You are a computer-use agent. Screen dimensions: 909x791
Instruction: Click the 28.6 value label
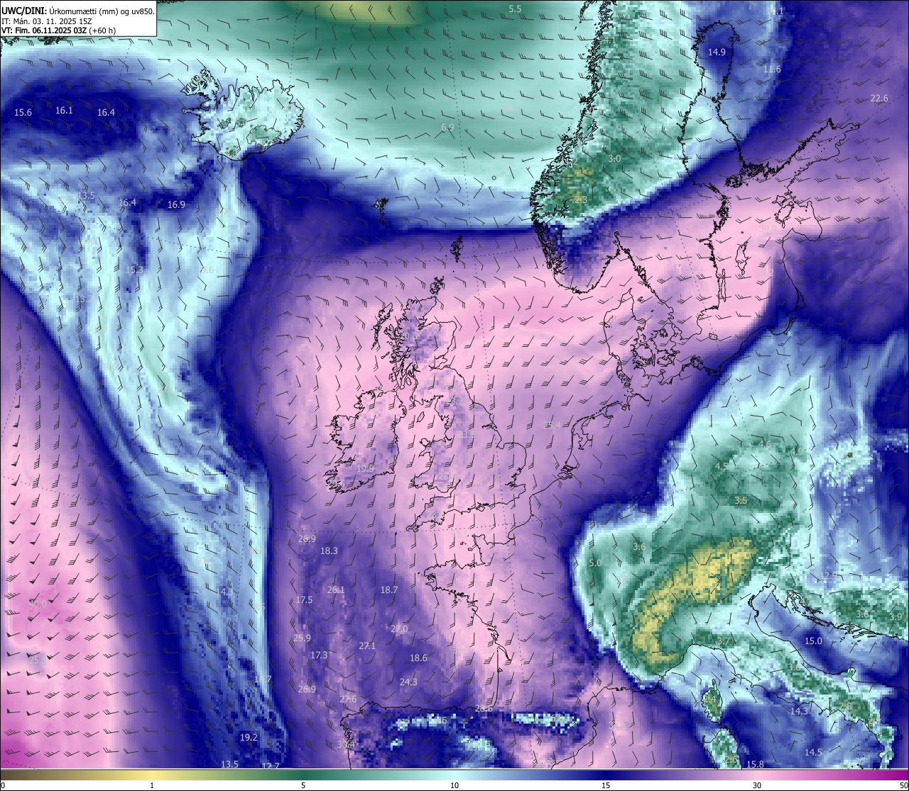pyautogui.click(x=484, y=709)
